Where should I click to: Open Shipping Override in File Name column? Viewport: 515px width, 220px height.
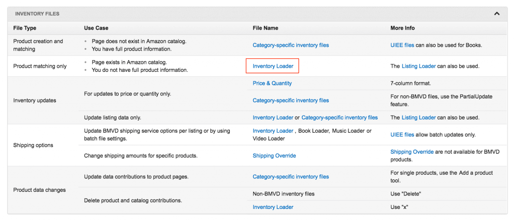(274, 156)
